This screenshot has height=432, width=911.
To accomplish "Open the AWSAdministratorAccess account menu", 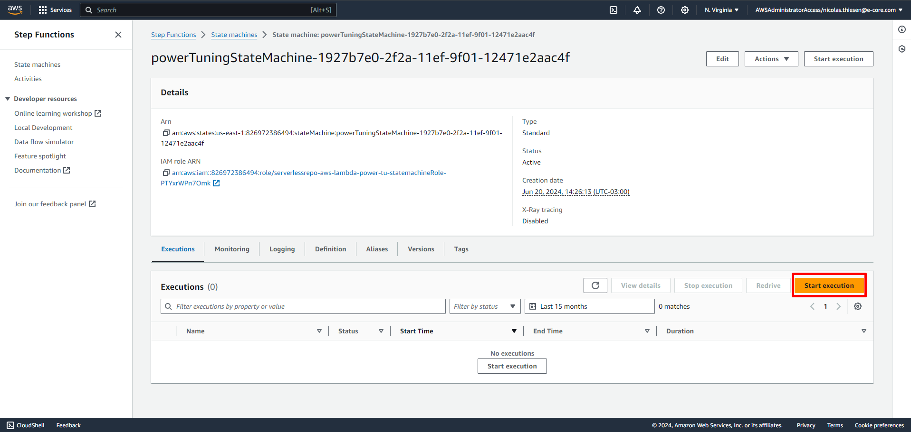I will (829, 10).
